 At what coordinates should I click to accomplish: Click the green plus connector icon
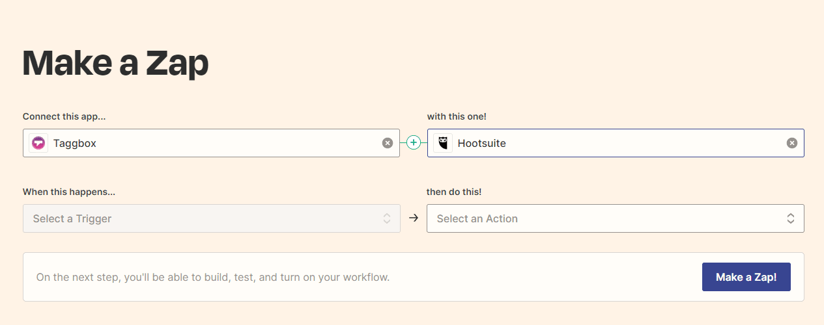click(x=413, y=143)
